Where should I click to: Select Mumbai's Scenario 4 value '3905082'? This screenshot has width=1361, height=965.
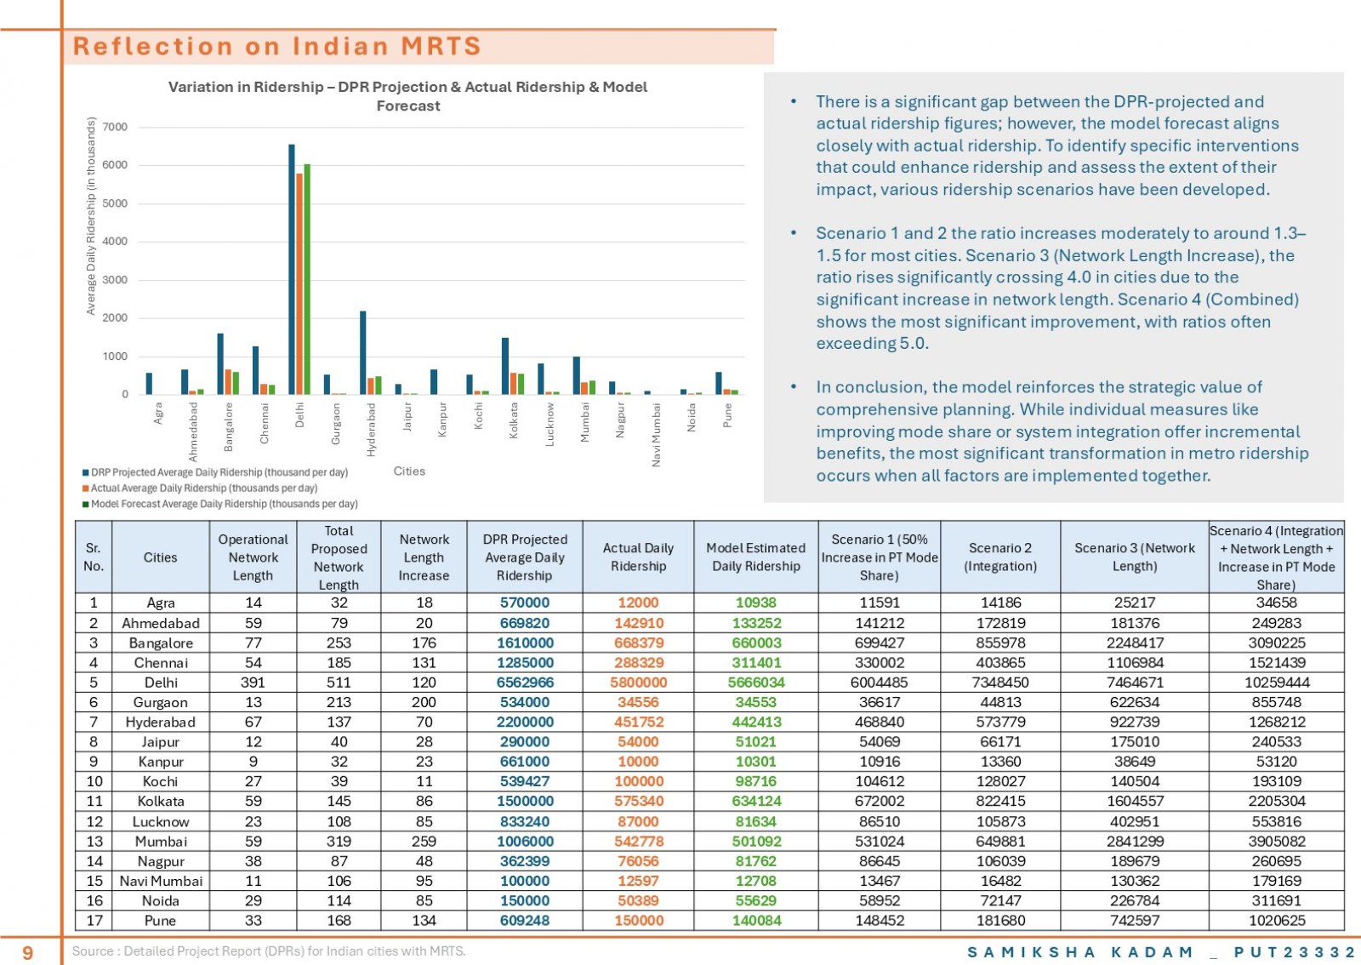pos(1276,841)
